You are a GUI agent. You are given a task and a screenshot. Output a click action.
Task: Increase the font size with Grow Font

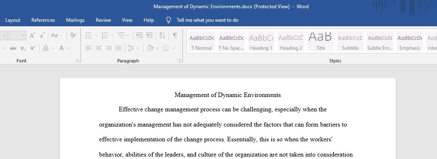(33, 35)
